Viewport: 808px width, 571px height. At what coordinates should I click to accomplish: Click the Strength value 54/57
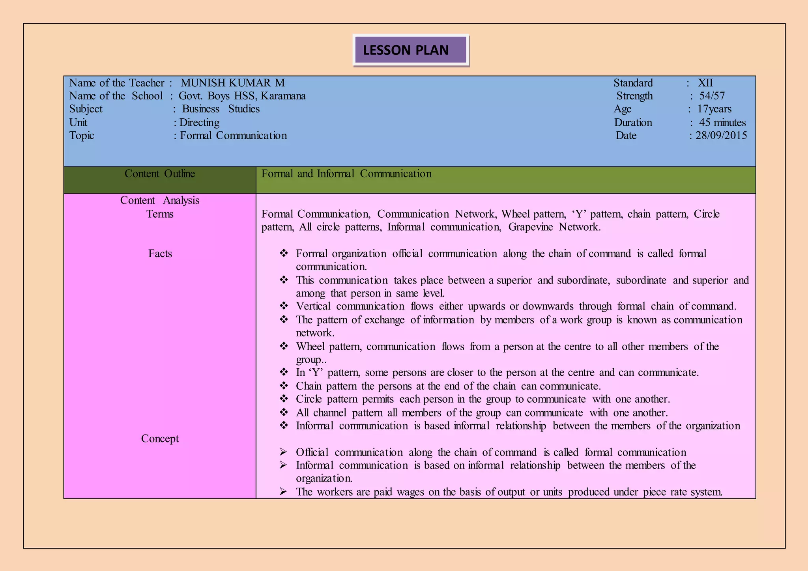click(712, 96)
